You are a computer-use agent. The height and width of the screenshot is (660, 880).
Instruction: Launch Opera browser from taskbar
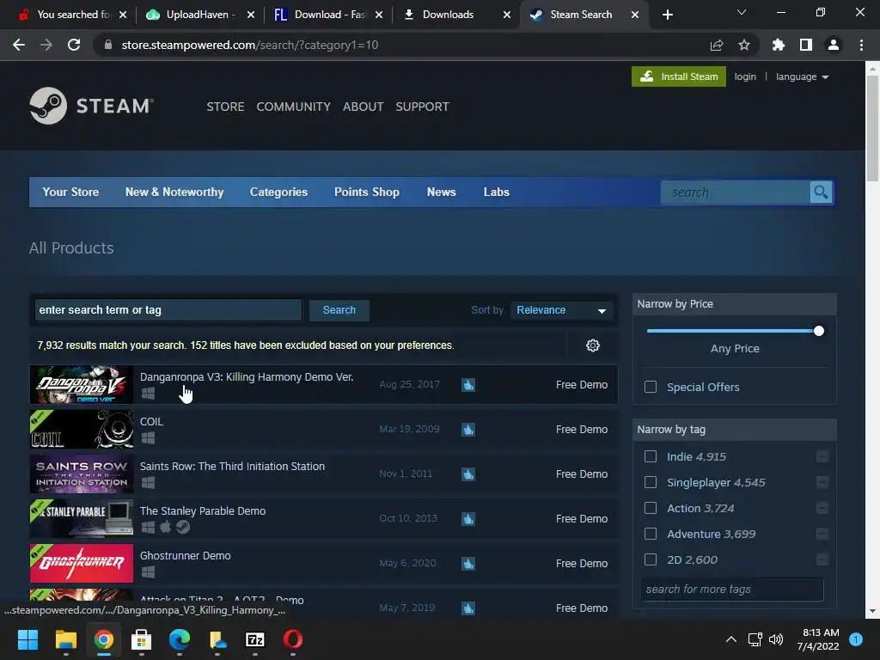click(293, 639)
